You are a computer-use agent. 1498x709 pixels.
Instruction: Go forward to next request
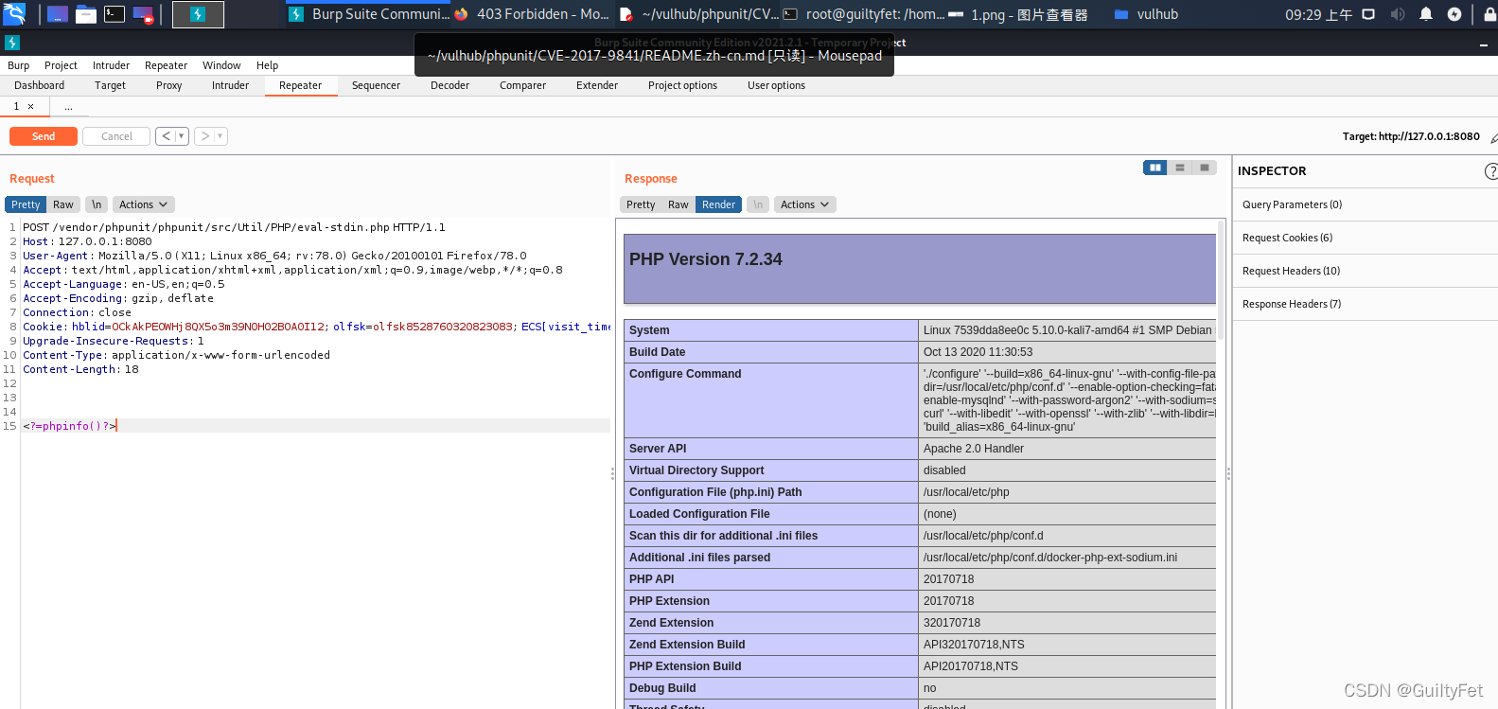coord(205,136)
